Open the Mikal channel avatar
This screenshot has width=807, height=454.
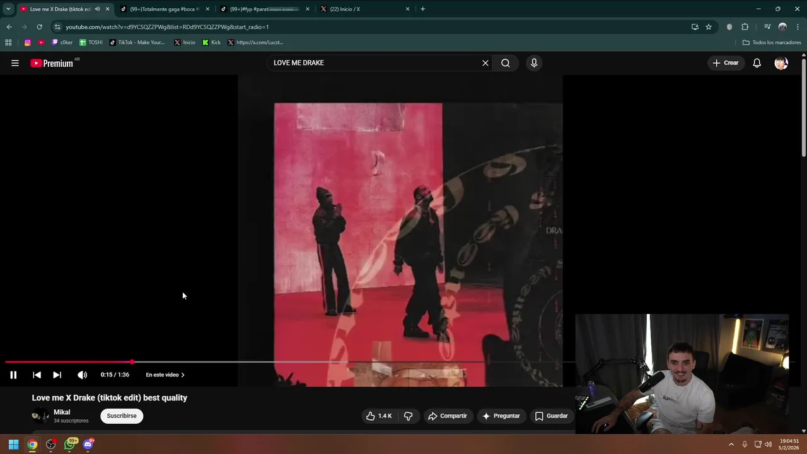click(40, 416)
